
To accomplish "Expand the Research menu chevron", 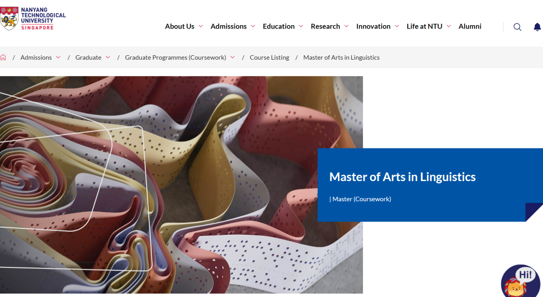I will (x=346, y=26).
